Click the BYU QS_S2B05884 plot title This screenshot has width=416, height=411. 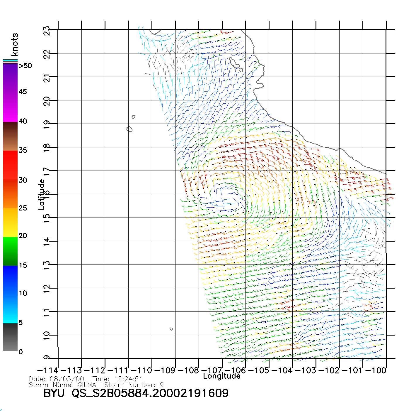[136, 393]
